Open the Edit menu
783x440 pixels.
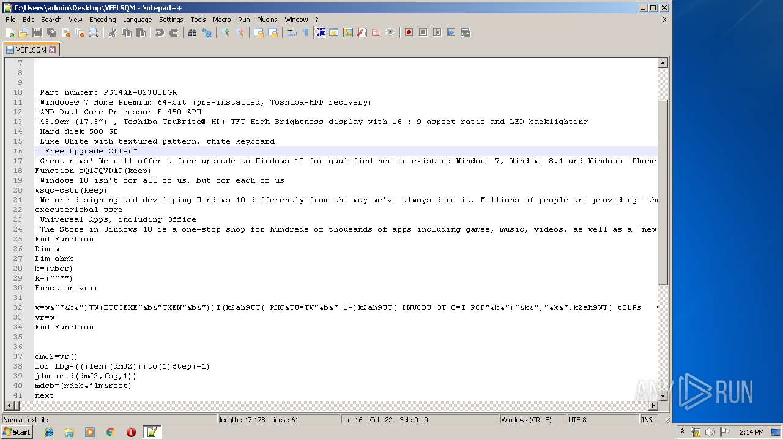28,20
